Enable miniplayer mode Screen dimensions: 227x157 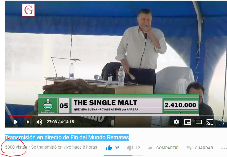tap(188, 122)
